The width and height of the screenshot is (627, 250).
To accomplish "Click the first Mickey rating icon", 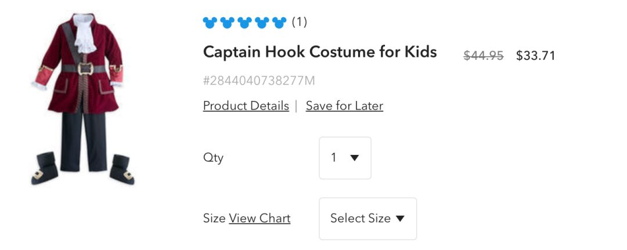I will (210, 23).
